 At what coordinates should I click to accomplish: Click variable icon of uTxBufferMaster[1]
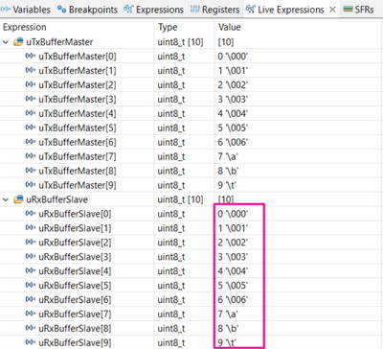pyautogui.click(x=30, y=70)
